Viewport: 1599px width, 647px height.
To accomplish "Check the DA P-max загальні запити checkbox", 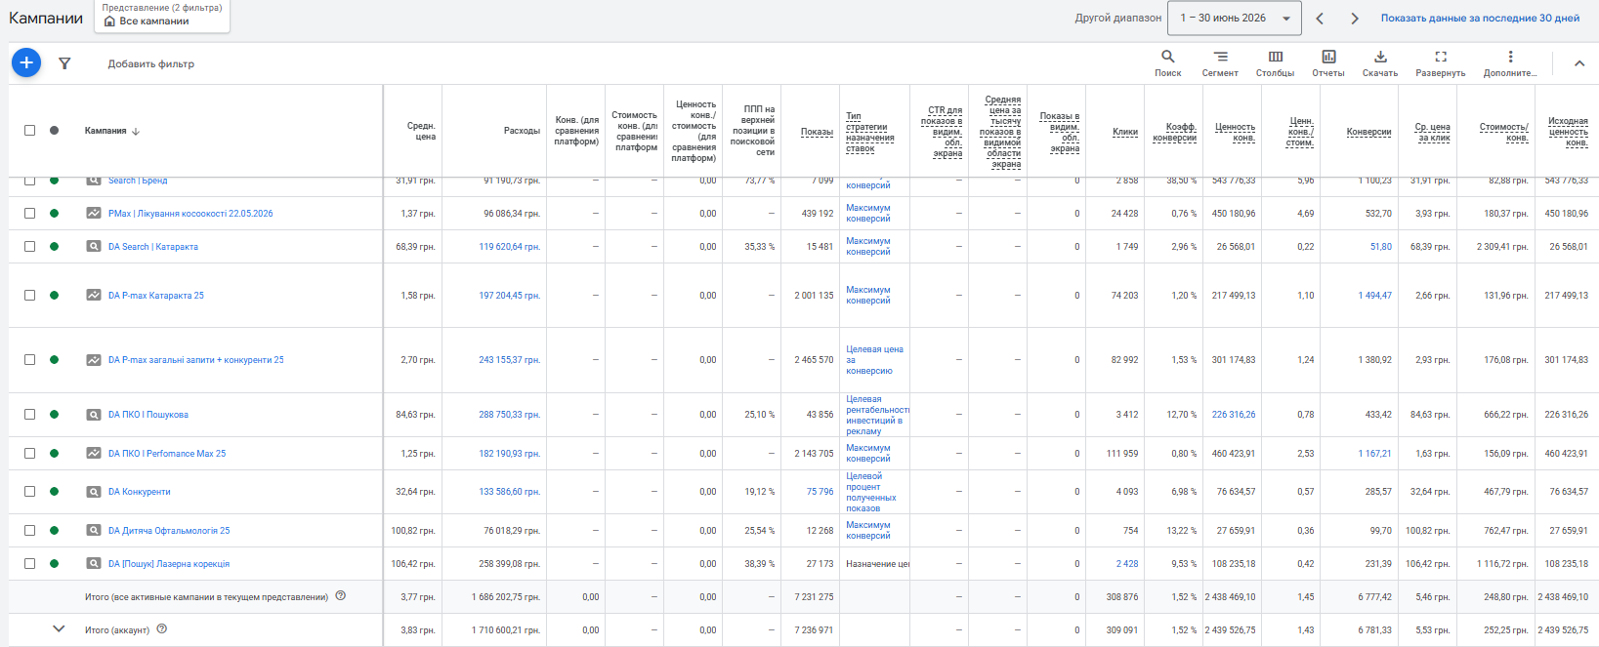I will (29, 359).
